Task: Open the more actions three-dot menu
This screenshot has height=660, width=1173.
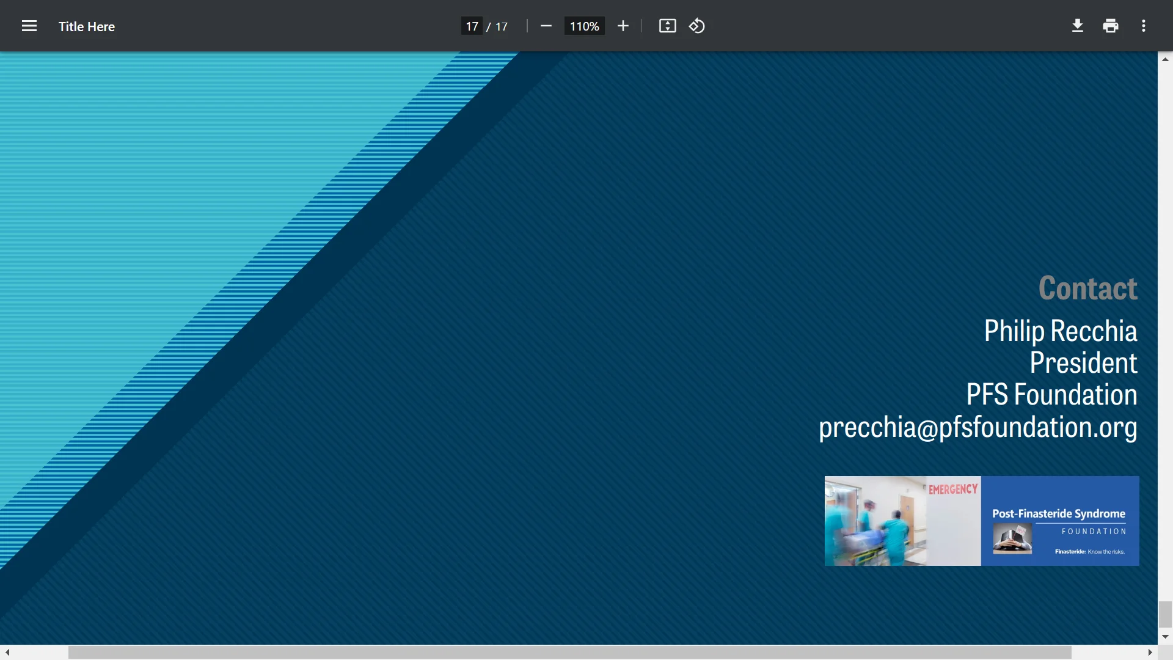Action: (x=1144, y=26)
